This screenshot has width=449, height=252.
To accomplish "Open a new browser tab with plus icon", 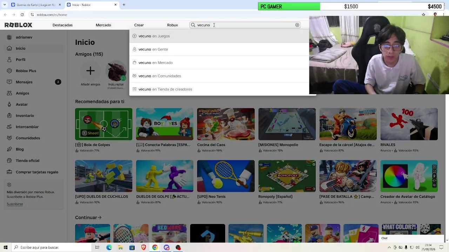I will coord(124,5).
